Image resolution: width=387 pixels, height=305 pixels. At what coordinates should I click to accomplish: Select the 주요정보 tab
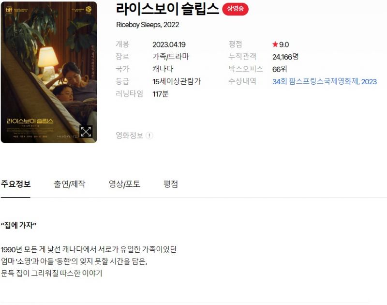tap(15, 184)
